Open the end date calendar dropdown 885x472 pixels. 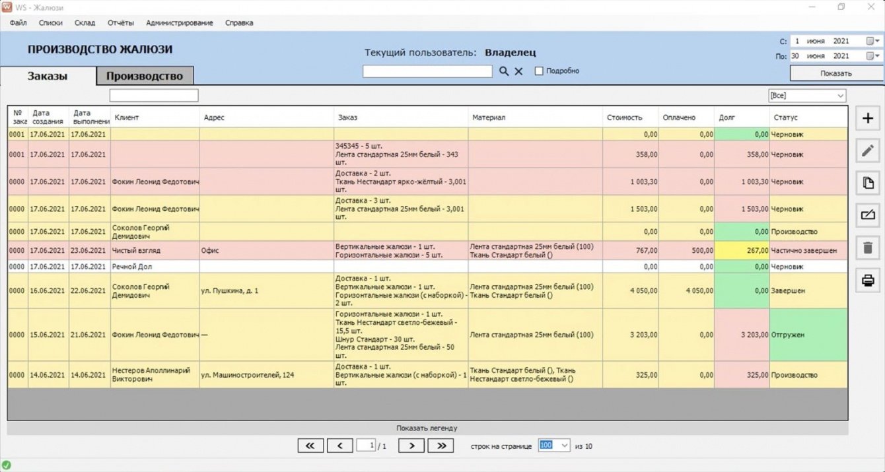tap(873, 56)
